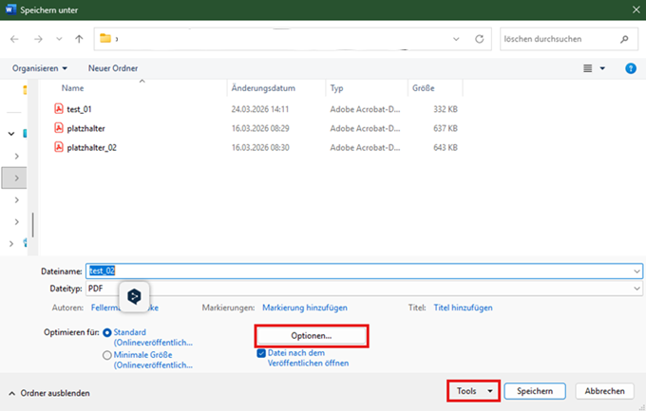Sort files by the Typ column

coord(336,88)
